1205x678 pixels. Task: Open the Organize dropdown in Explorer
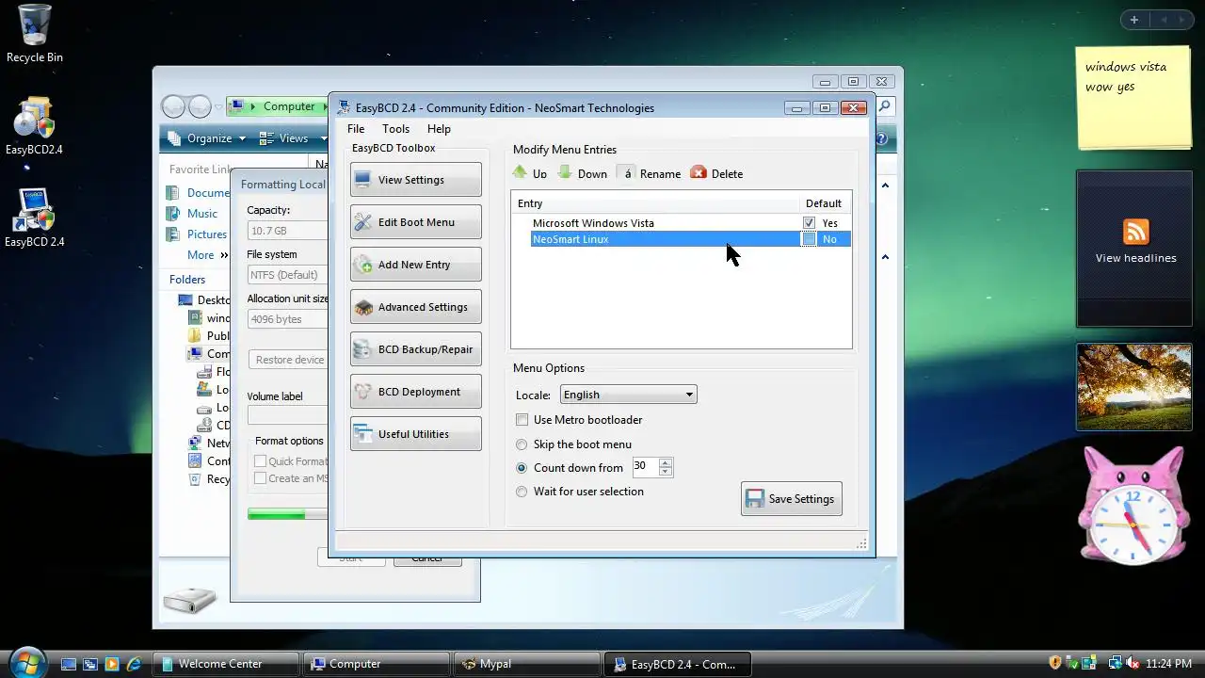click(206, 138)
